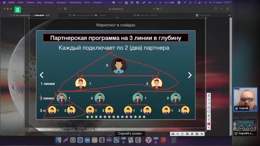Open the Закладки menu
The height and width of the screenshot is (146, 260).
pyautogui.click(x=61, y=2)
